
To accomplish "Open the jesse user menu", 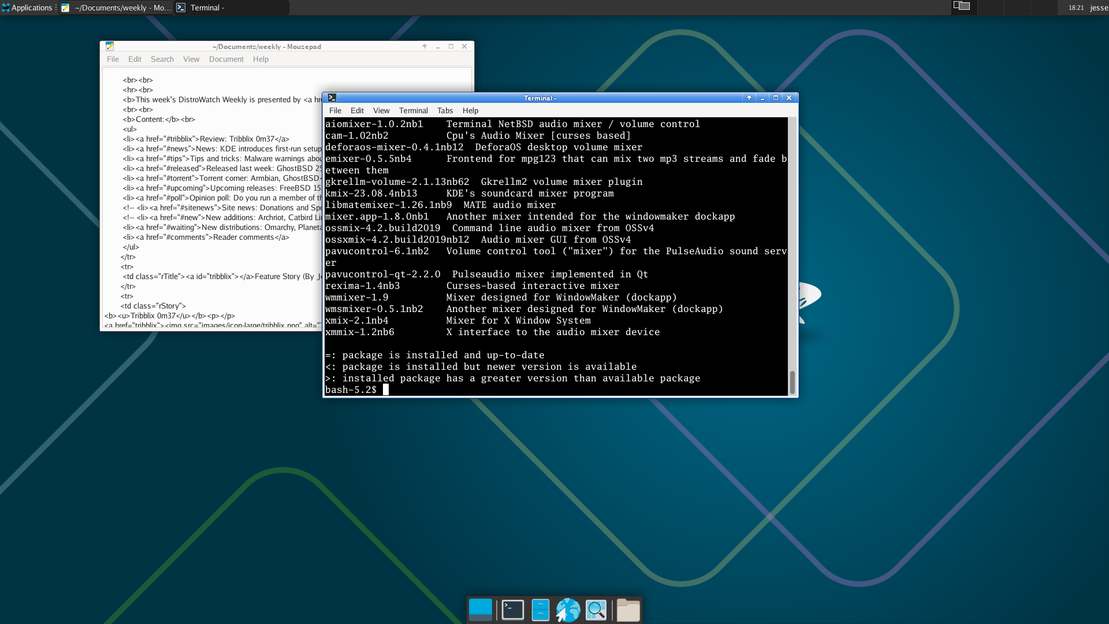I will coord(1099,8).
